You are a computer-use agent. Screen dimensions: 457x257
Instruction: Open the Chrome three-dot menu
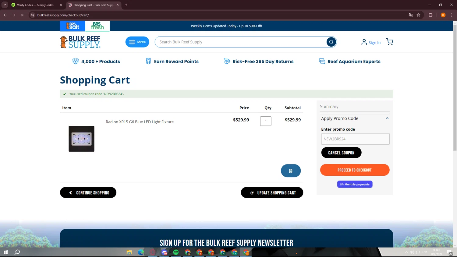[452, 15]
